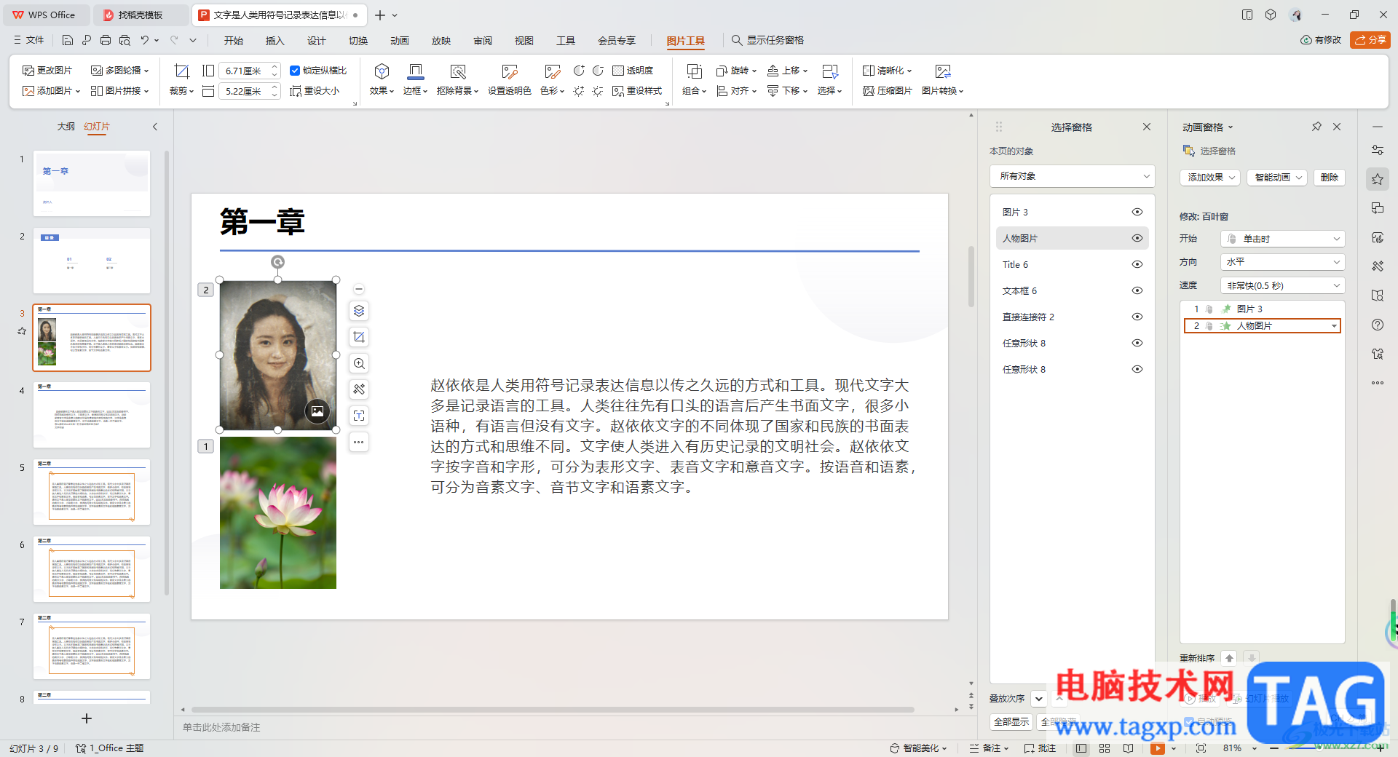Click the 重设大小 reset size tool
Viewport: 1398px width, 757px height.
point(315,91)
